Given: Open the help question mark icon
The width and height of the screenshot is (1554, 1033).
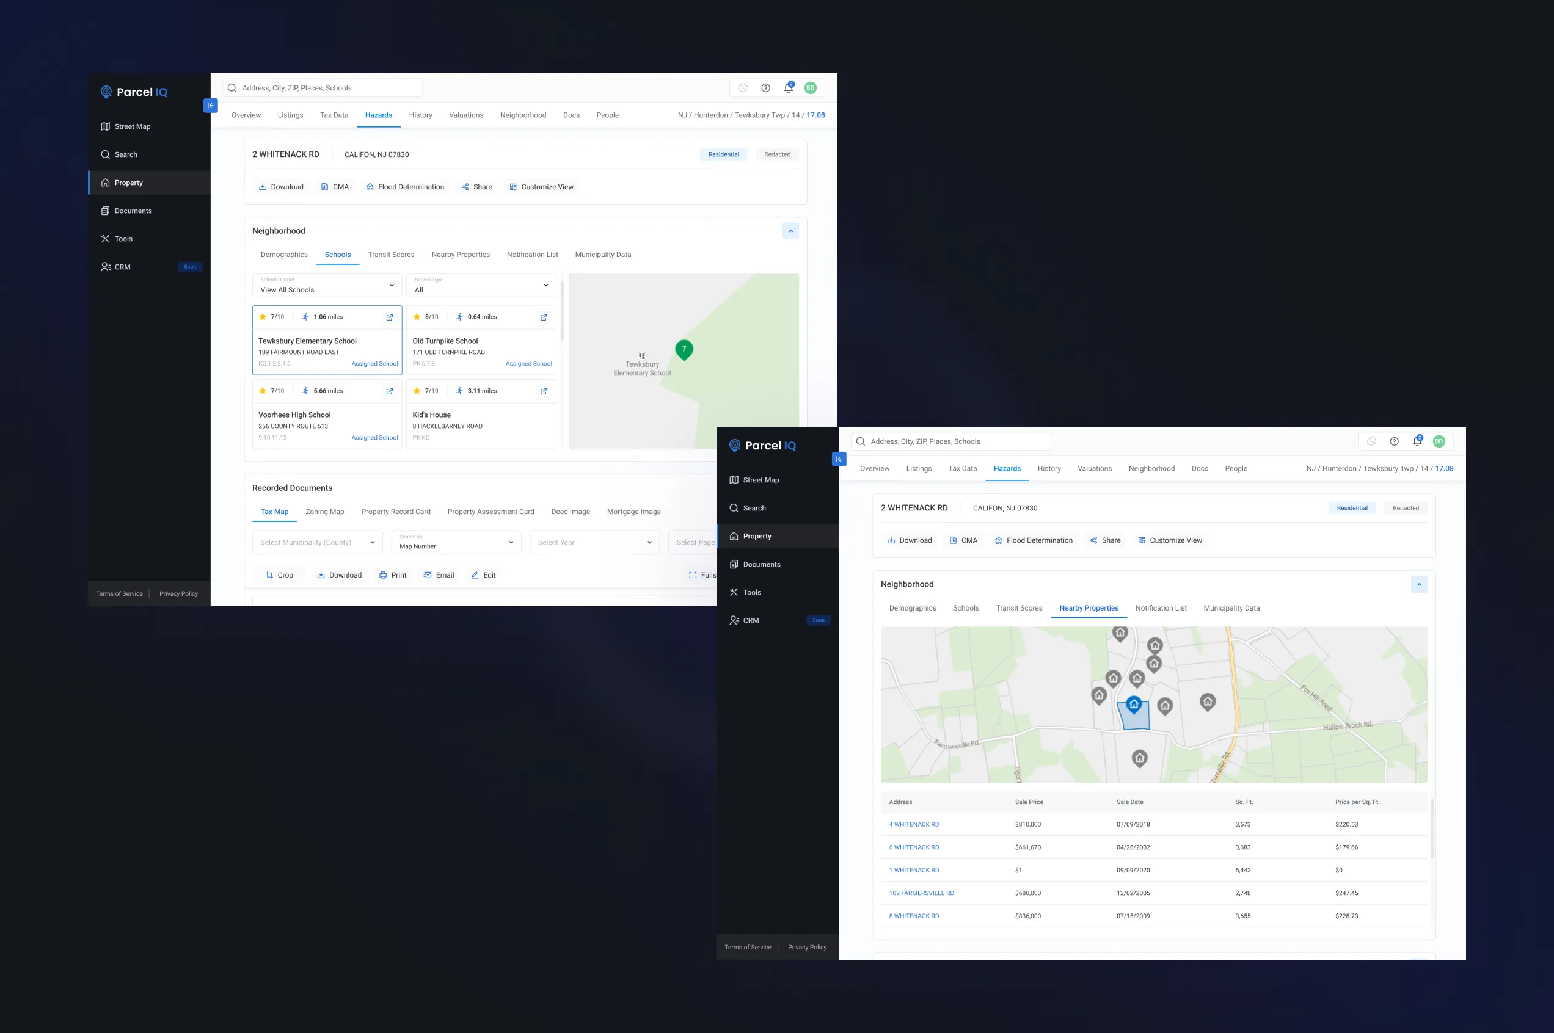Looking at the screenshot, I should [765, 88].
